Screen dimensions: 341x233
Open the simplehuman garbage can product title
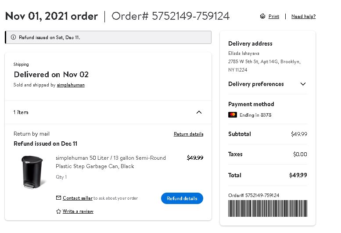111,162
